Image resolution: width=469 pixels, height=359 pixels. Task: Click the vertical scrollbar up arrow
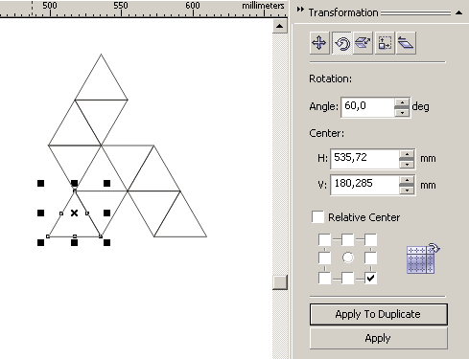point(280,26)
